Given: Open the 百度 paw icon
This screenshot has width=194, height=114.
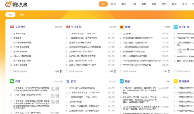Looking at the screenshot, I should click(x=68, y=81).
